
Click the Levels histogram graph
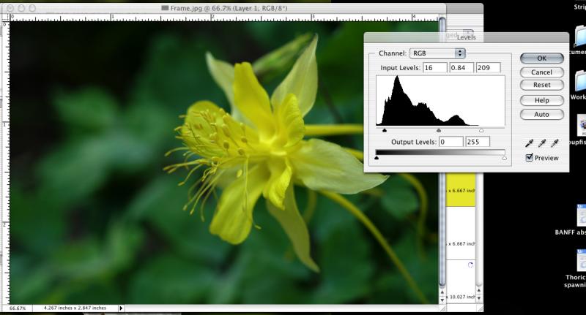[x=440, y=101]
